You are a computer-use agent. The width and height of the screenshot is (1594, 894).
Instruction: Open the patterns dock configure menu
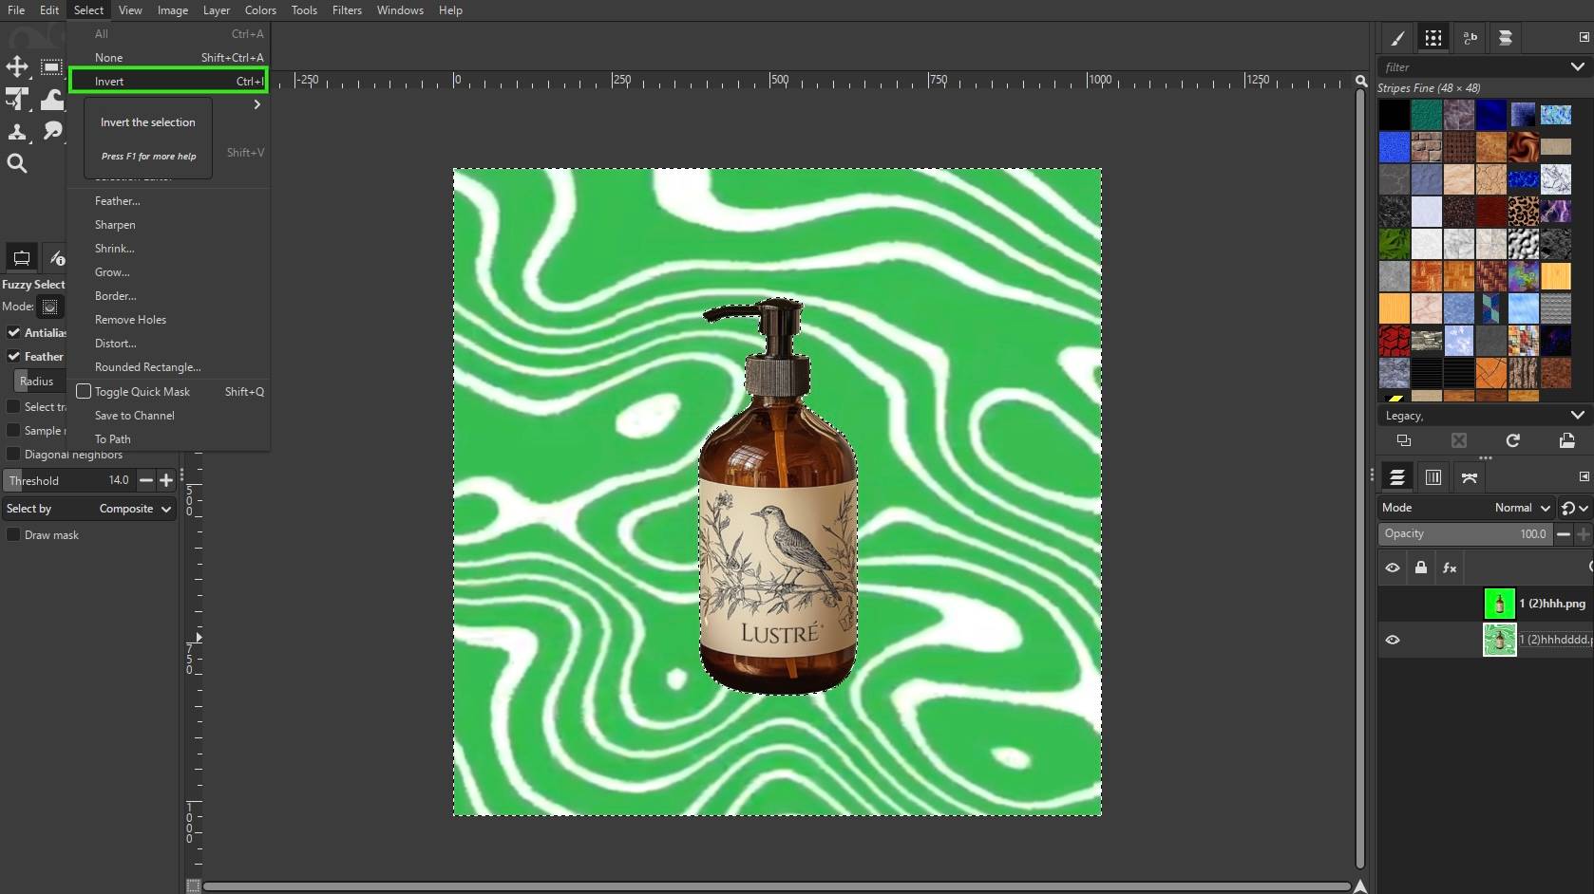click(x=1584, y=37)
